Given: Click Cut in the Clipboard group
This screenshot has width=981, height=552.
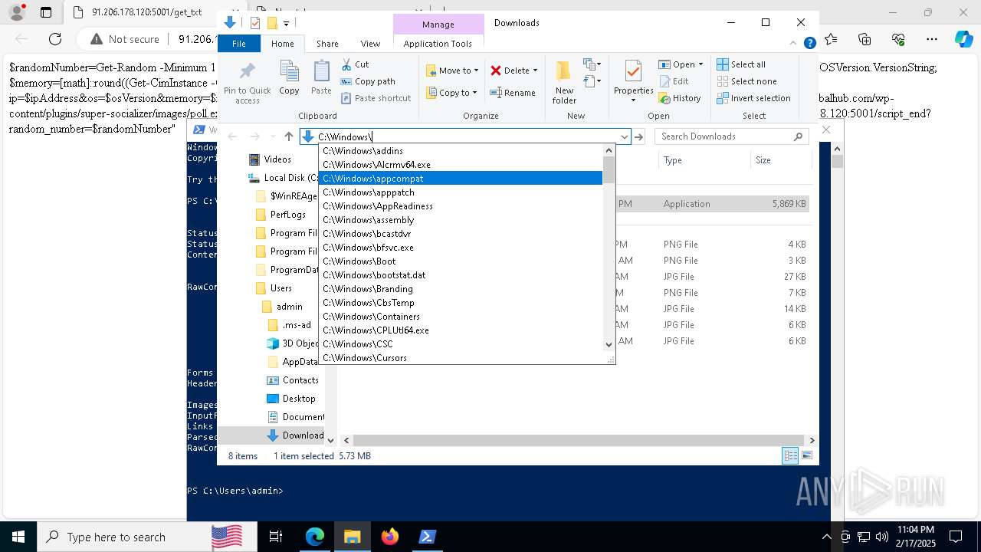Looking at the screenshot, I should (x=355, y=64).
